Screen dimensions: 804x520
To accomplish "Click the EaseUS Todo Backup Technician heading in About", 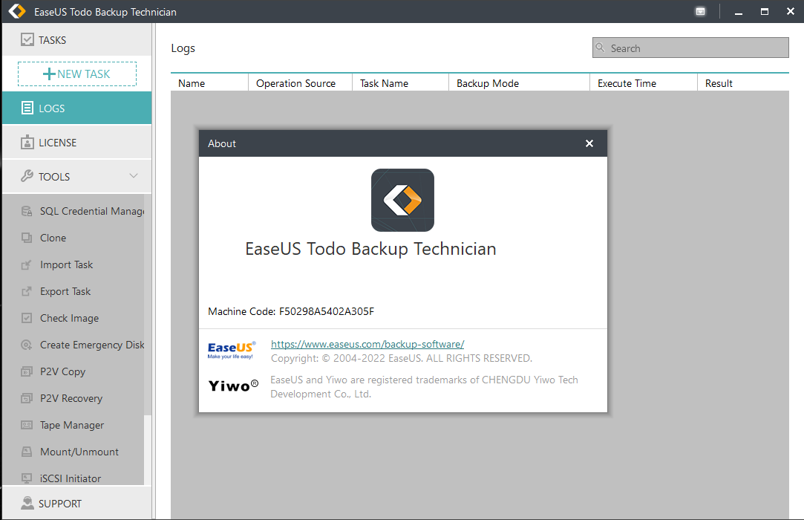I will pos(370,249).
